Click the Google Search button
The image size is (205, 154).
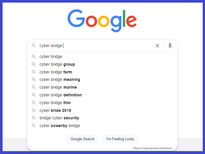(83, 139)
